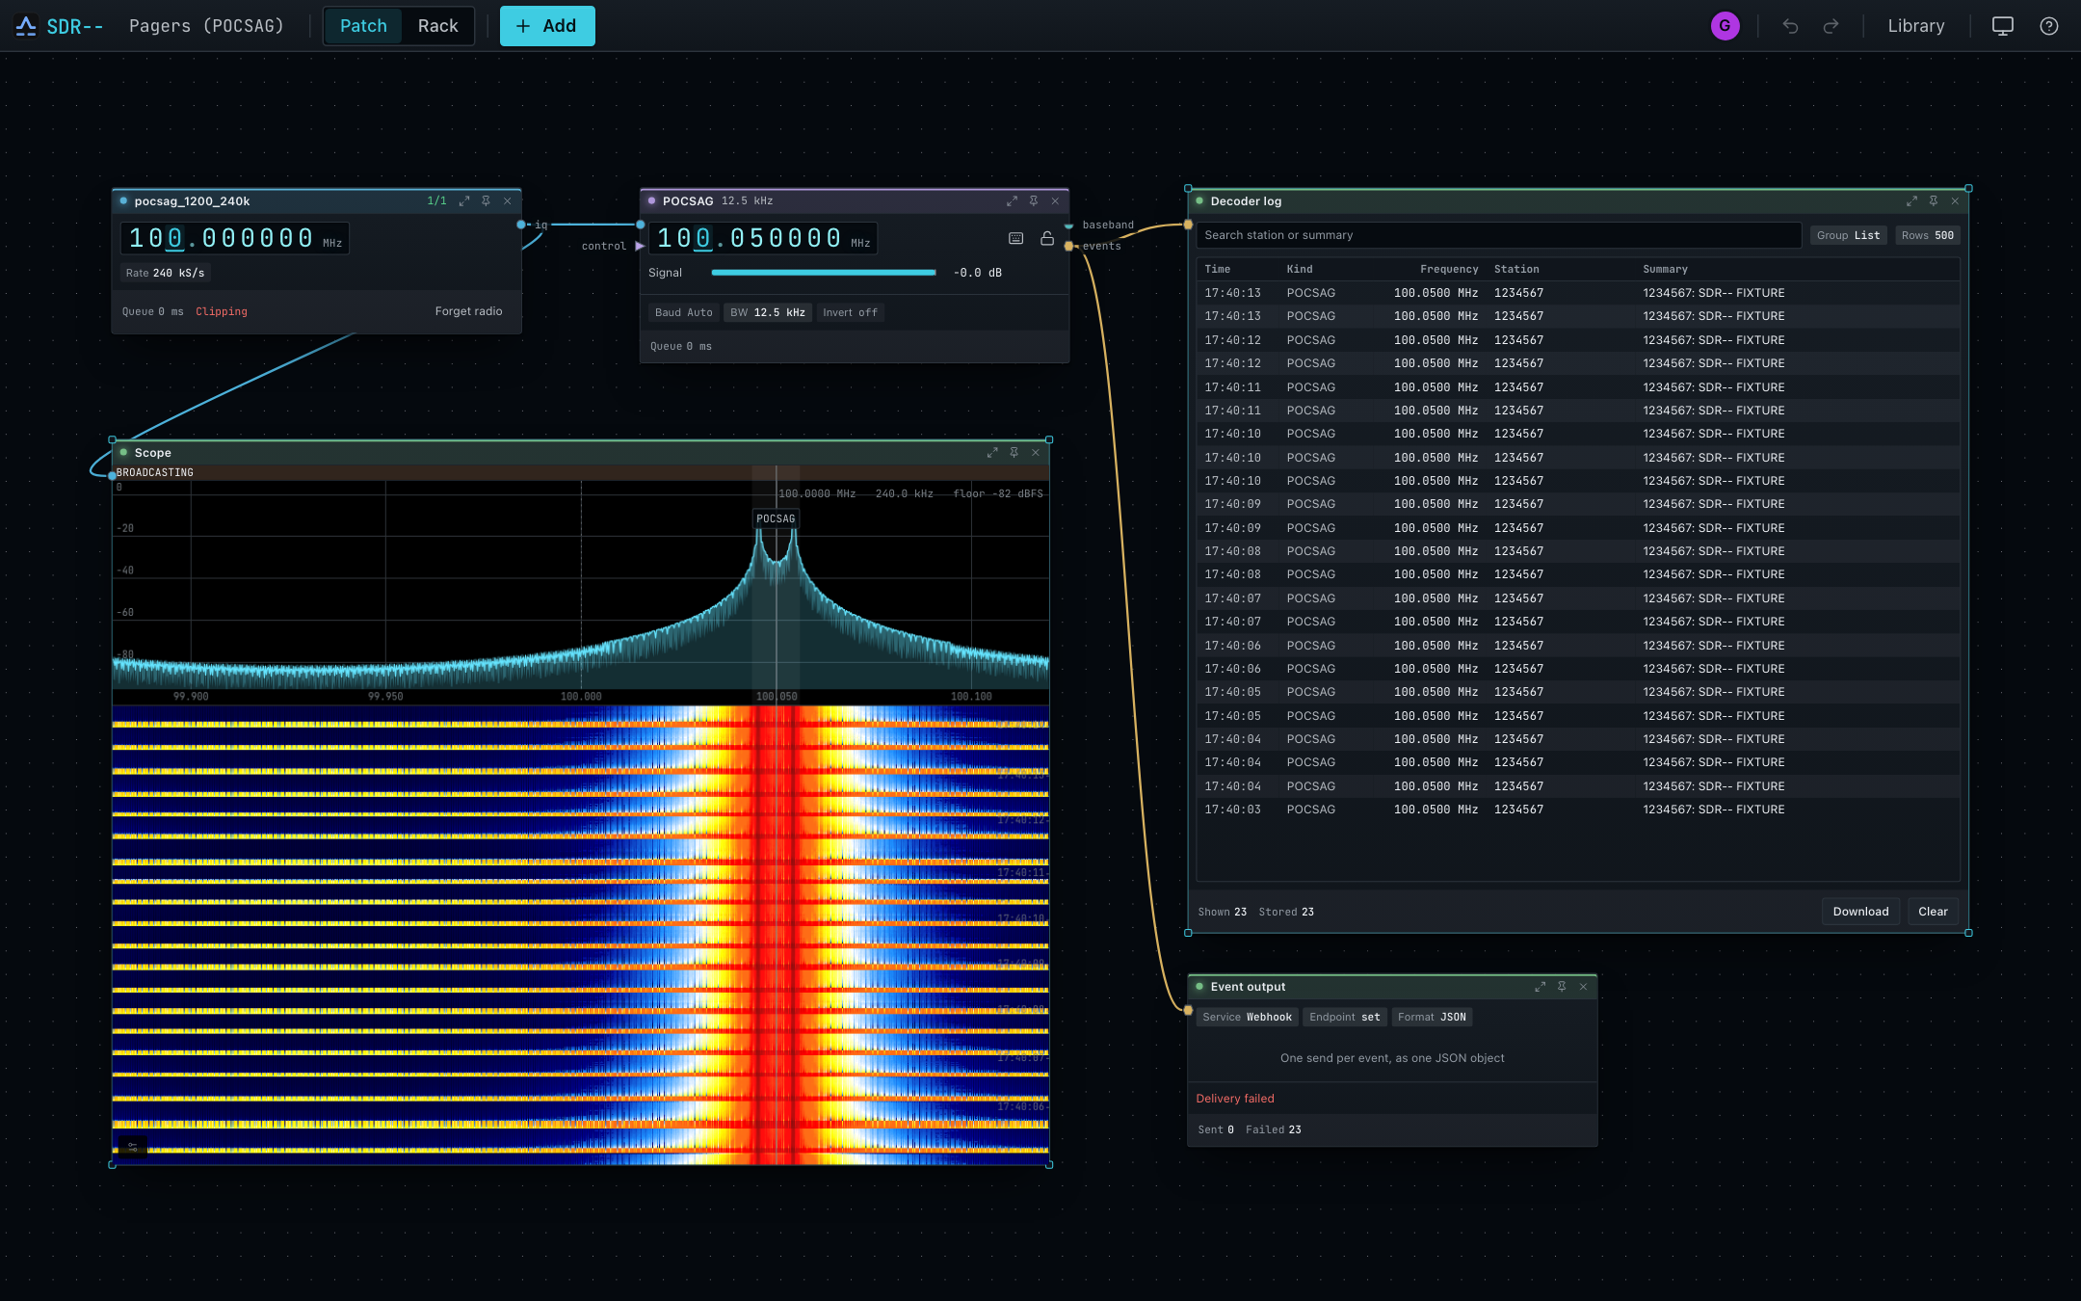Open the Rows 500 selector
This screenshot has height=1301, width=2081.
1928,235
